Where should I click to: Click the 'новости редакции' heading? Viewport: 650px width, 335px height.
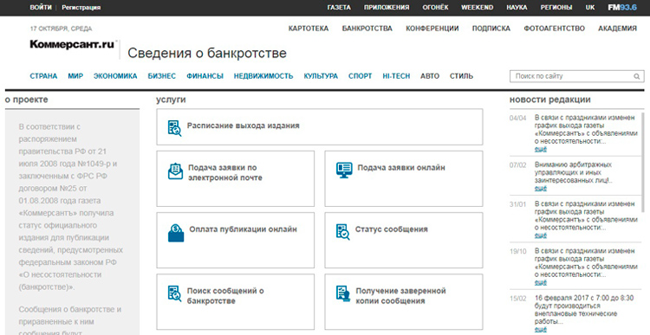point(550,100)
